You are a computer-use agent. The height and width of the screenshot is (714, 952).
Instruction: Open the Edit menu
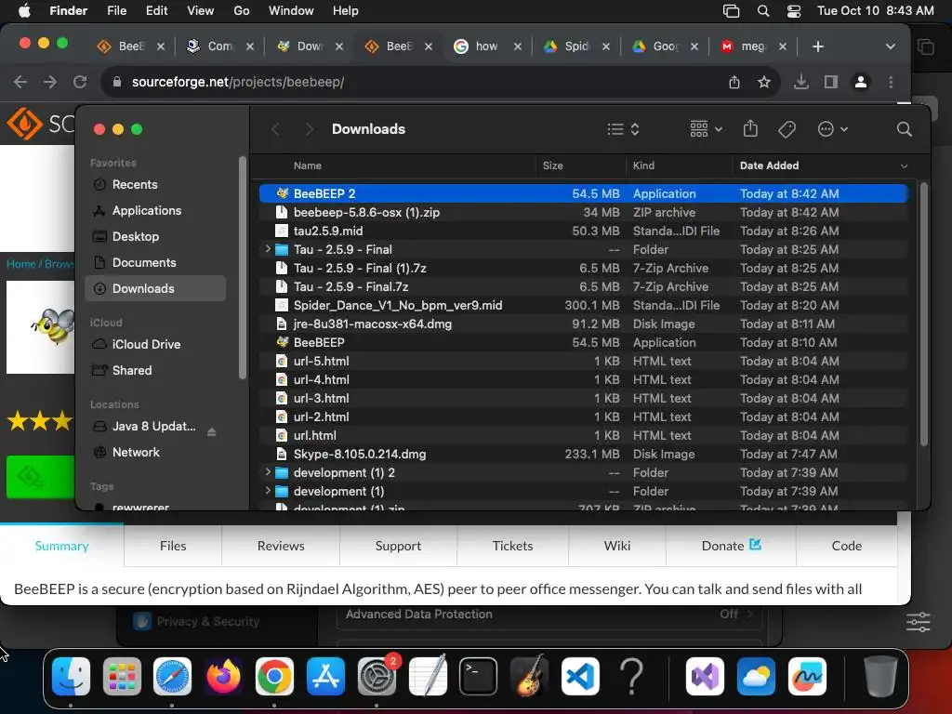coord(156,11)
